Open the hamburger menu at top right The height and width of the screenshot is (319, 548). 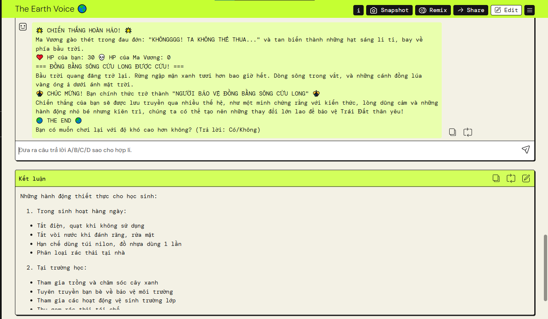tap(529, 10)
